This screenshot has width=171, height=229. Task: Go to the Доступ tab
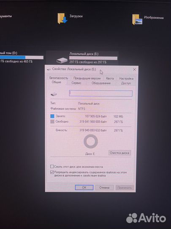pyautogui.click(x=126, y=83)
